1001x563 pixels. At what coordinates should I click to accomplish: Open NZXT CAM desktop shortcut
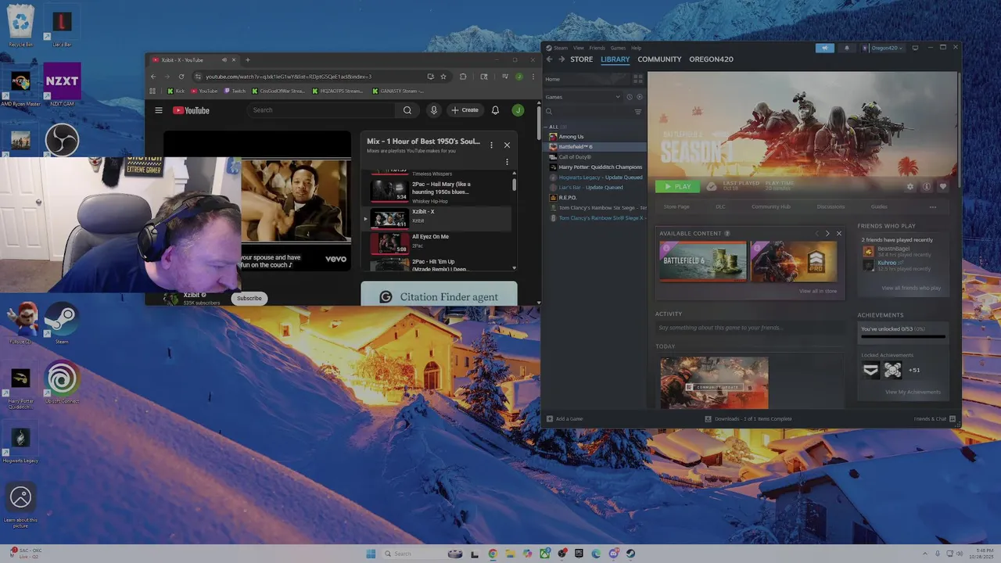coord(62,84)
